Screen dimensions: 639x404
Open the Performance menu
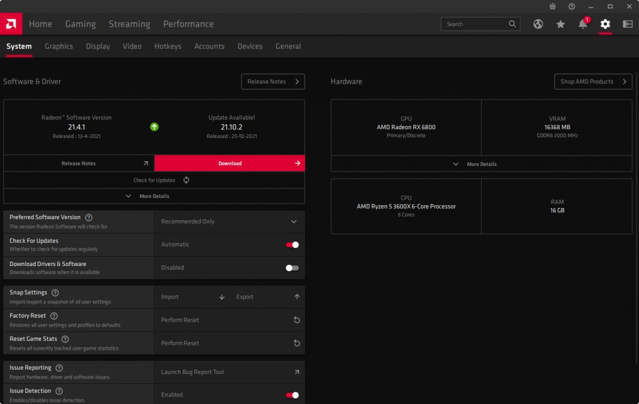(x=188, y=24)
